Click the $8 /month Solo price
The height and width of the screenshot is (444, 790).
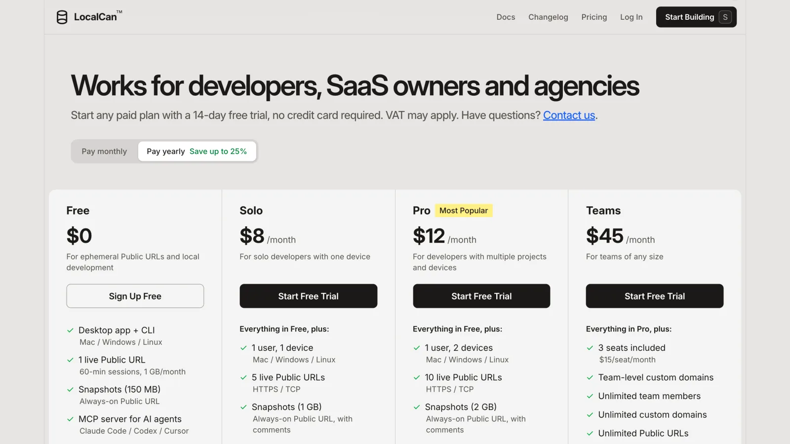[x=268, y=236]
